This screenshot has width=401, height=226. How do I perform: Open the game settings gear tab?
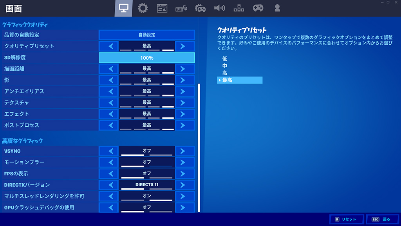tap(143, 8)
